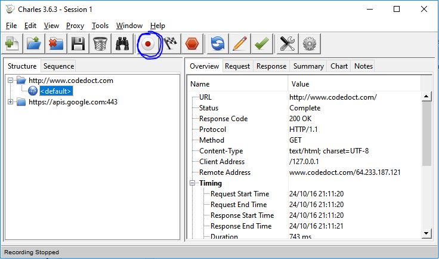Select the Response End Time row
This screenshot has height=259, width=439.
point(305,226)
